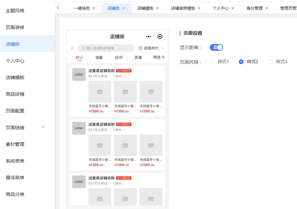Open 系统表单 in the sidebar

point(27,161)
